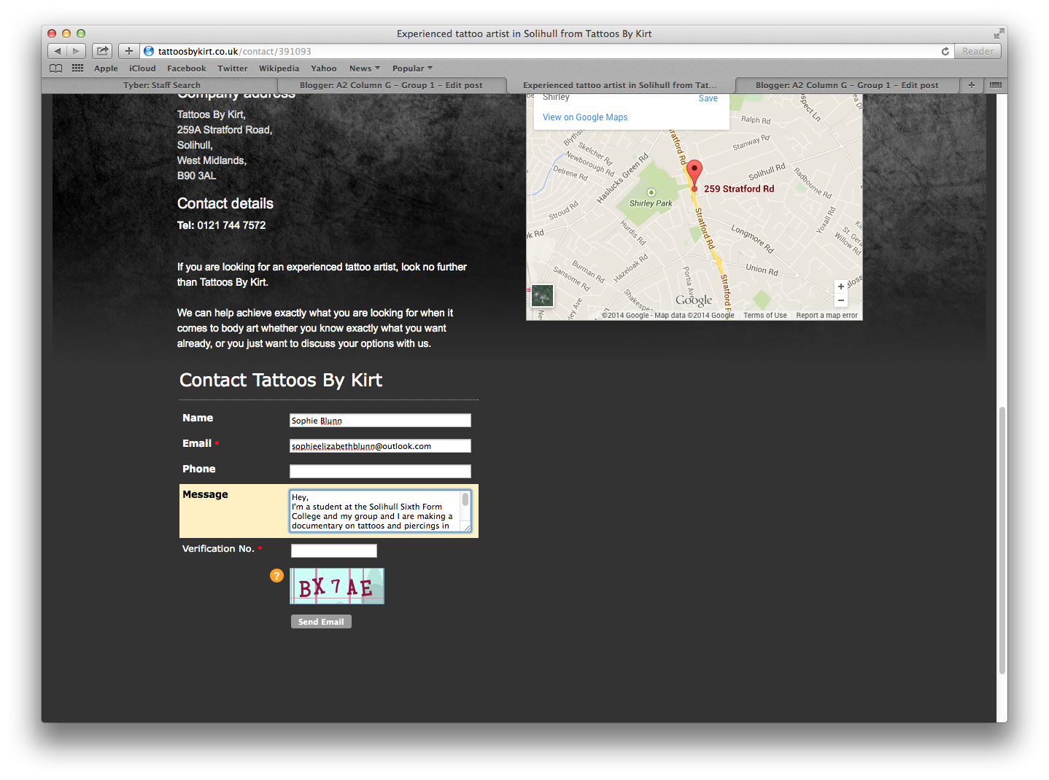Click the Tel: 0121 744 7572 text
The height and width of the screenshot is (780, 1049).
pyautogui.click(x=222, y=225)
